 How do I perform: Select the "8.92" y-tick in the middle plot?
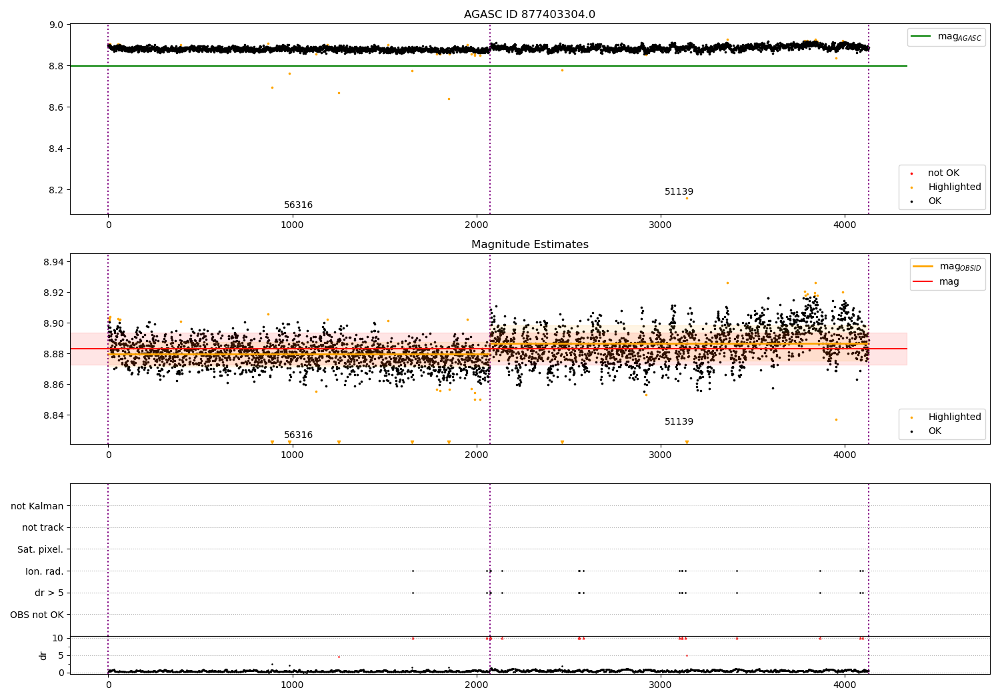click(53, 293)
